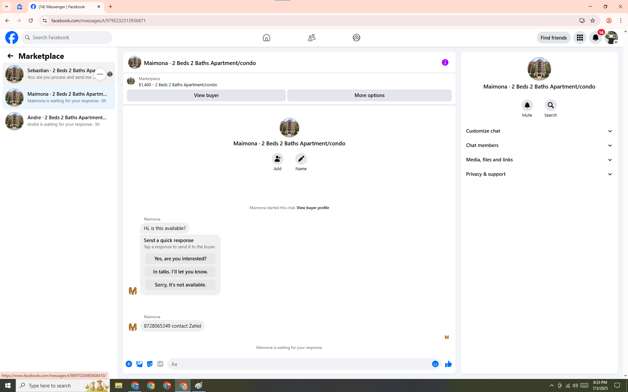Viewport: 628px width, 392px height.
Task: Send quick response 'Sorry, it's not available.'
Action: (180, 285)
